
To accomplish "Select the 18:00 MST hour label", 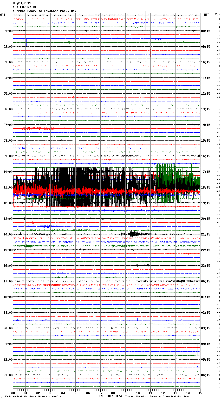I will 8,297.
